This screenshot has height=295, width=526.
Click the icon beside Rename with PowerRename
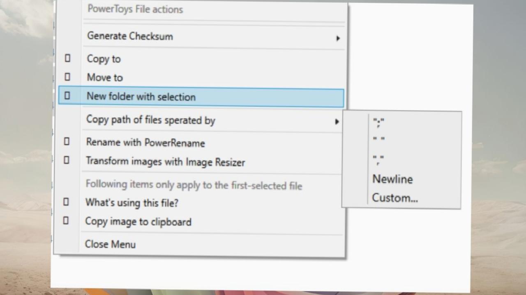point(67,142)
